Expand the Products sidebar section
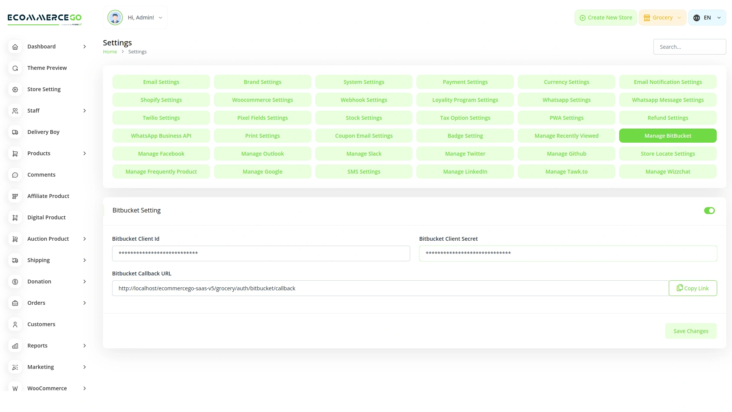Screen dimensions: 732x412 (84, 153)
